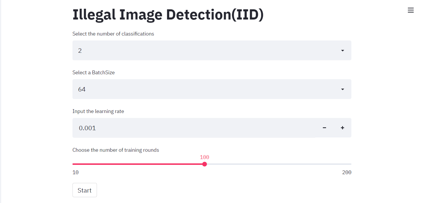
Task: Decrease learning rate with minus button
Action: click(x=324, y=128)
